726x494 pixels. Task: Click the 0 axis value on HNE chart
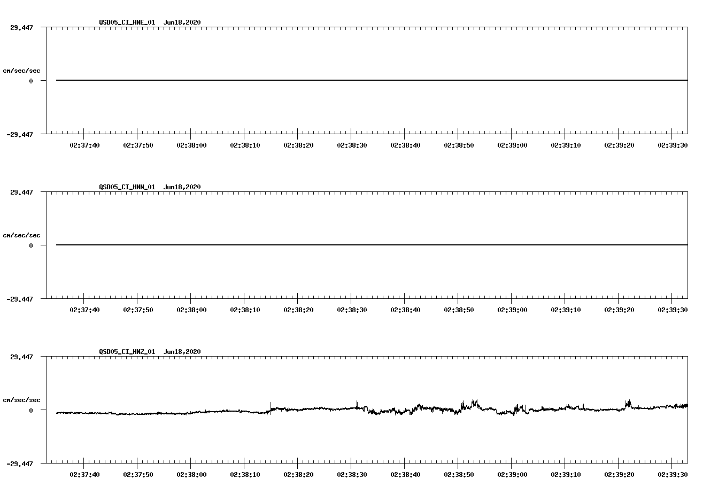(x=31, y=81)
